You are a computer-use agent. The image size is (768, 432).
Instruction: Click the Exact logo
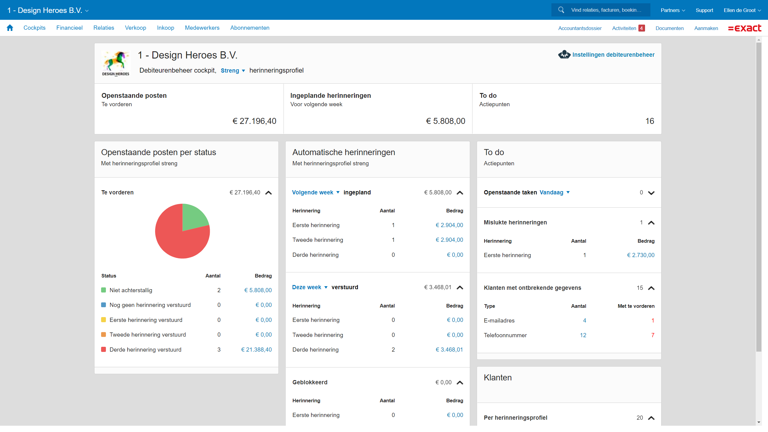click(x=745, y=28)
